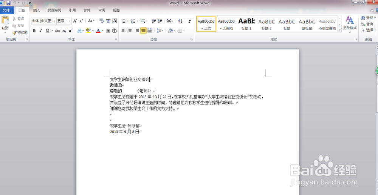Switch to the 引用 (References) tab
This screenshot has height=195, width=378.
pyautogui.click(x=72, y=10)
